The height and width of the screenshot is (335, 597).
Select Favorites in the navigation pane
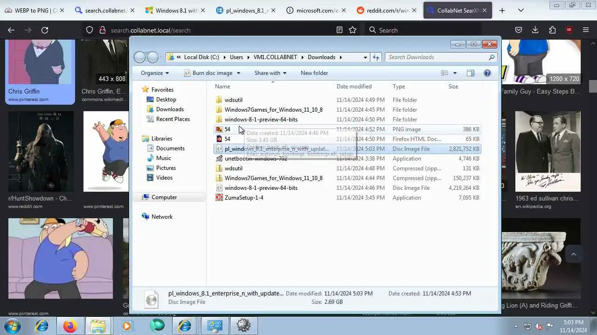click(x=162, y=90)
